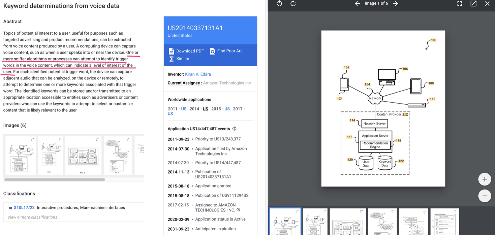Open inventor Kiran K. Edara link
The height and width of the screenshot is (235, 495).
(198, 74)
